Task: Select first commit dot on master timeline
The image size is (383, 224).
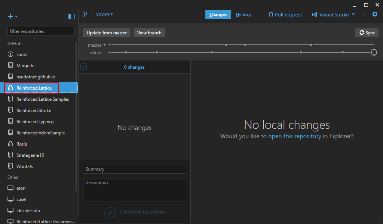Action: click(226, 45)
